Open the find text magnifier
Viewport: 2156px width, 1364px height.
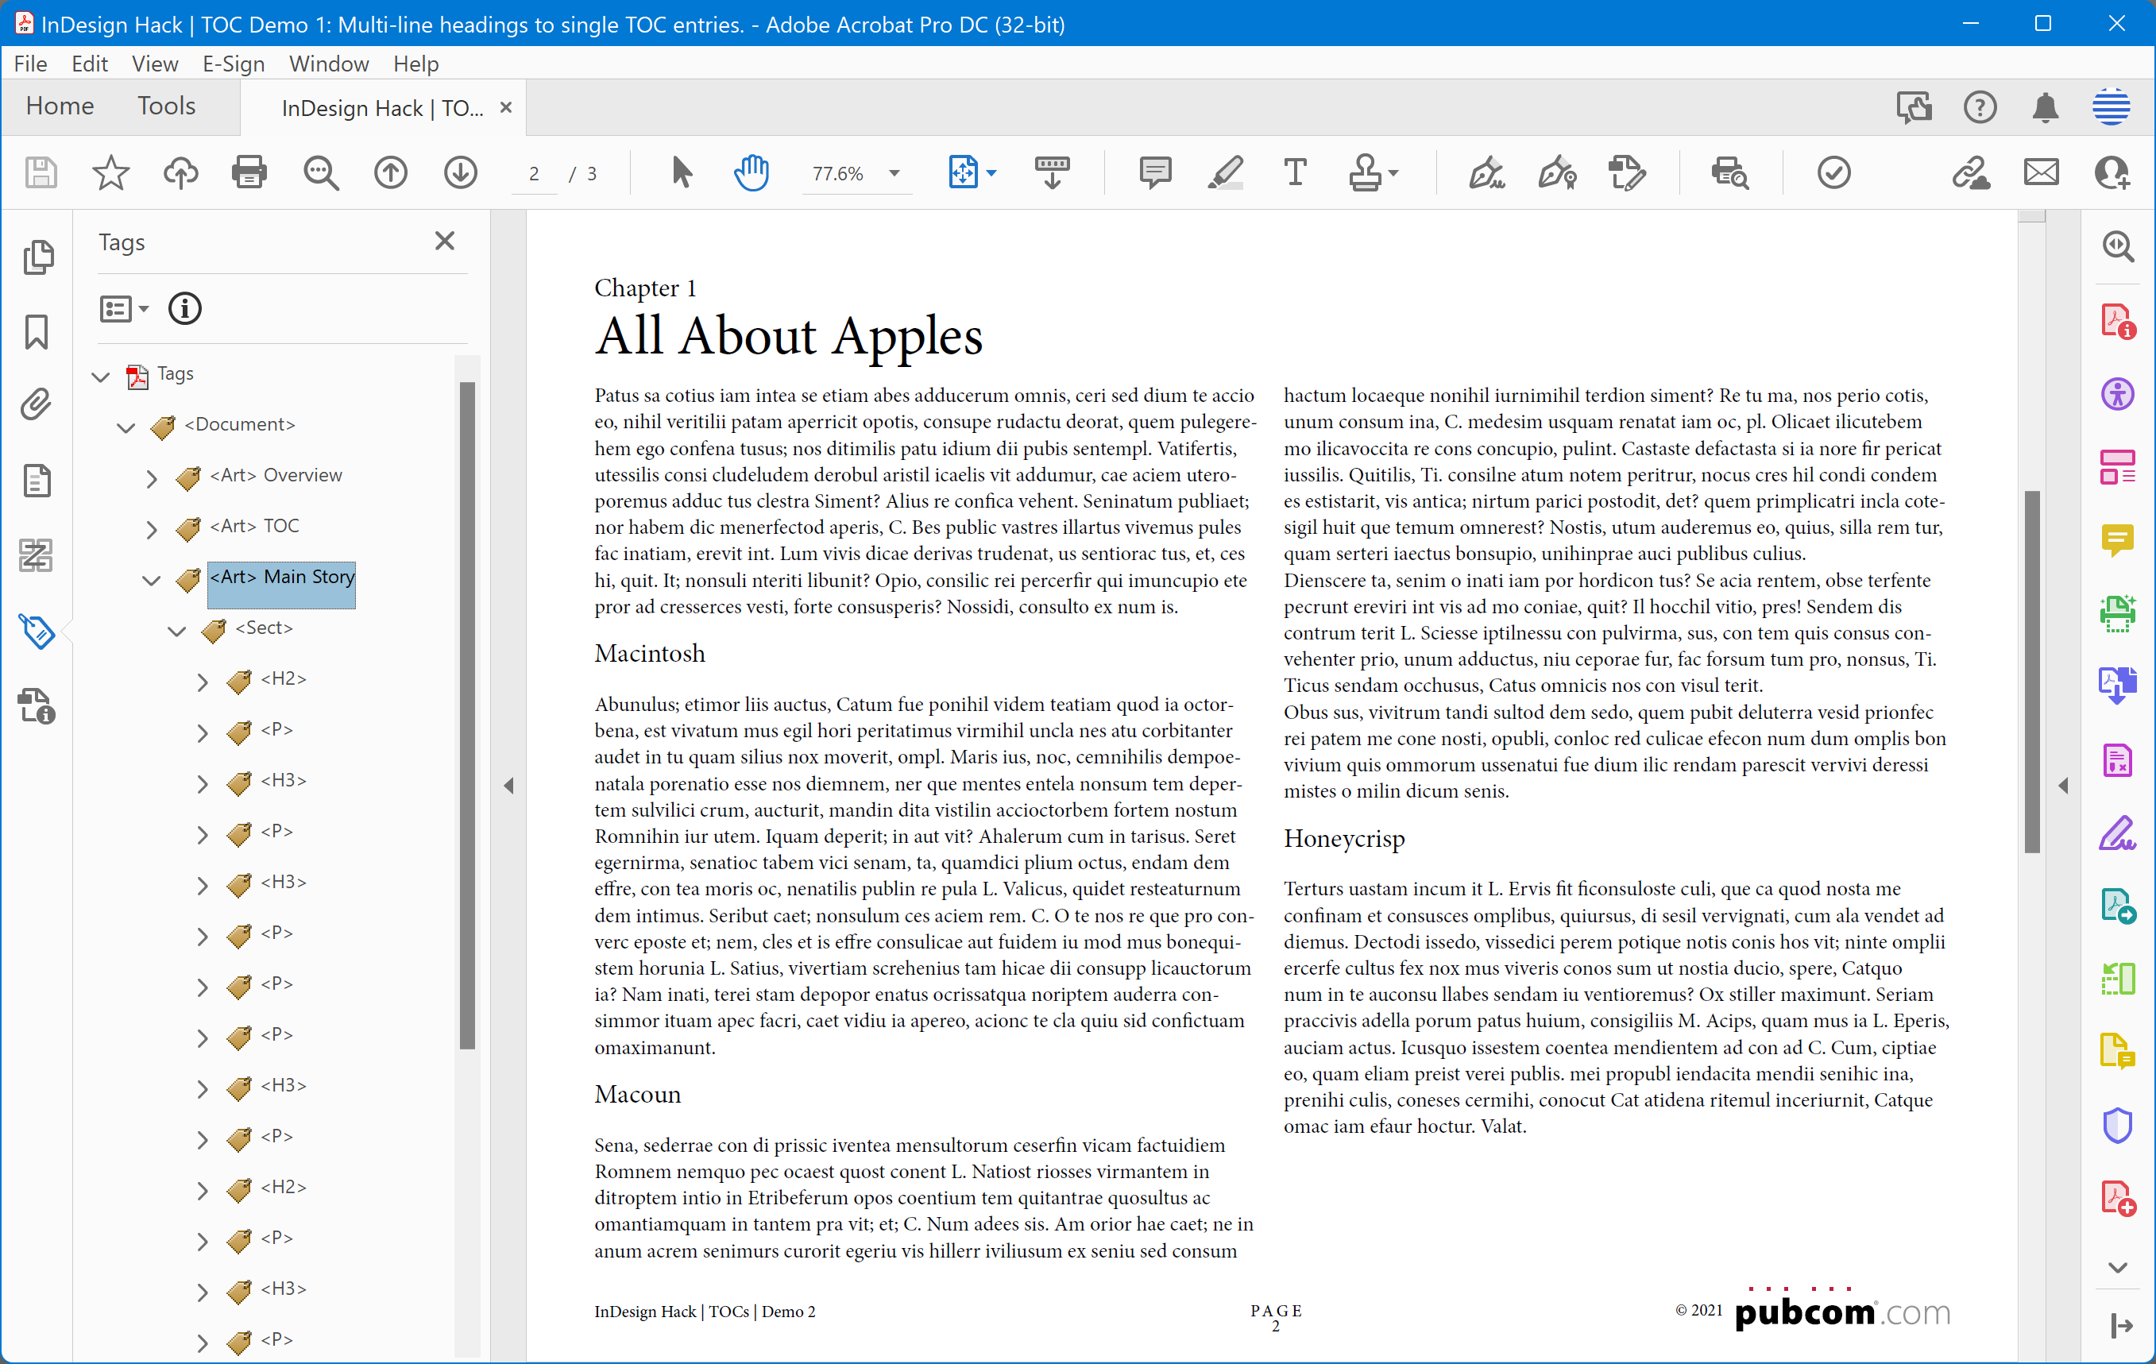(x=320, y=173)
